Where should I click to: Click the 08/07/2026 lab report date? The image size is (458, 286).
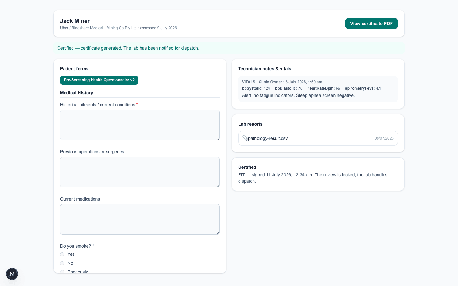pyautogui.click(x=384, y=138)
